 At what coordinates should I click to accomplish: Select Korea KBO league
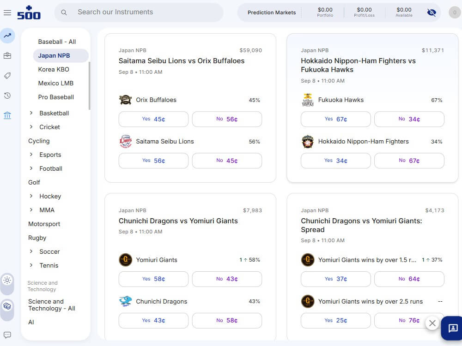(54, 70)
